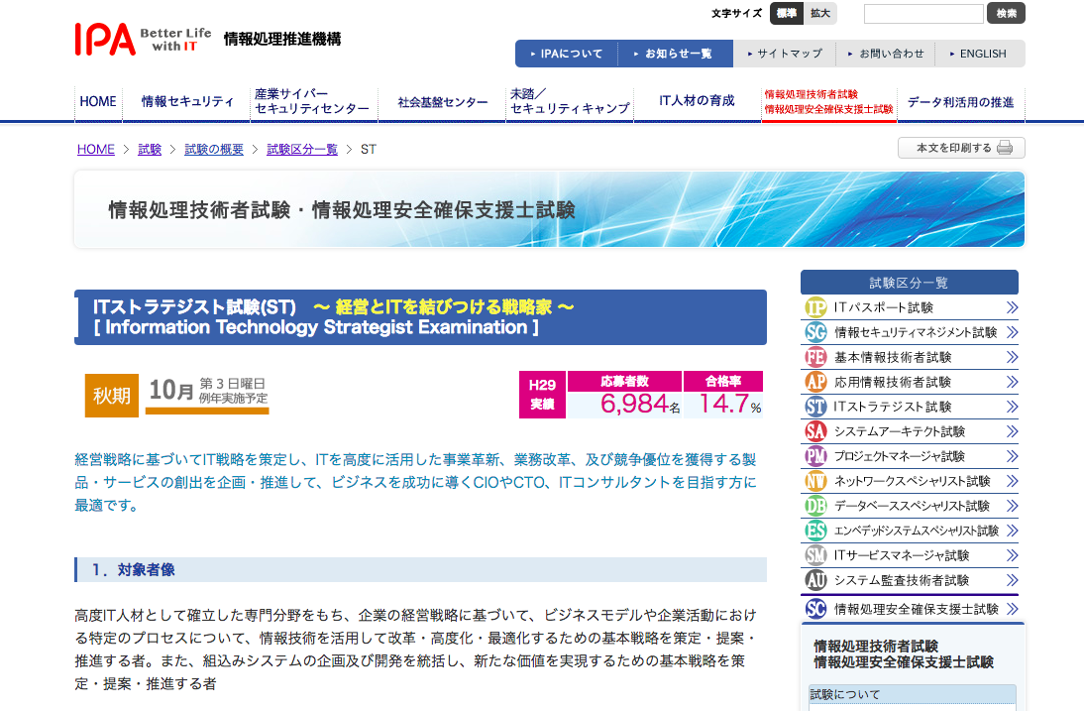
Task: Click the IP badge icon for ITパスポート試験
Action: tap(815, 307)
